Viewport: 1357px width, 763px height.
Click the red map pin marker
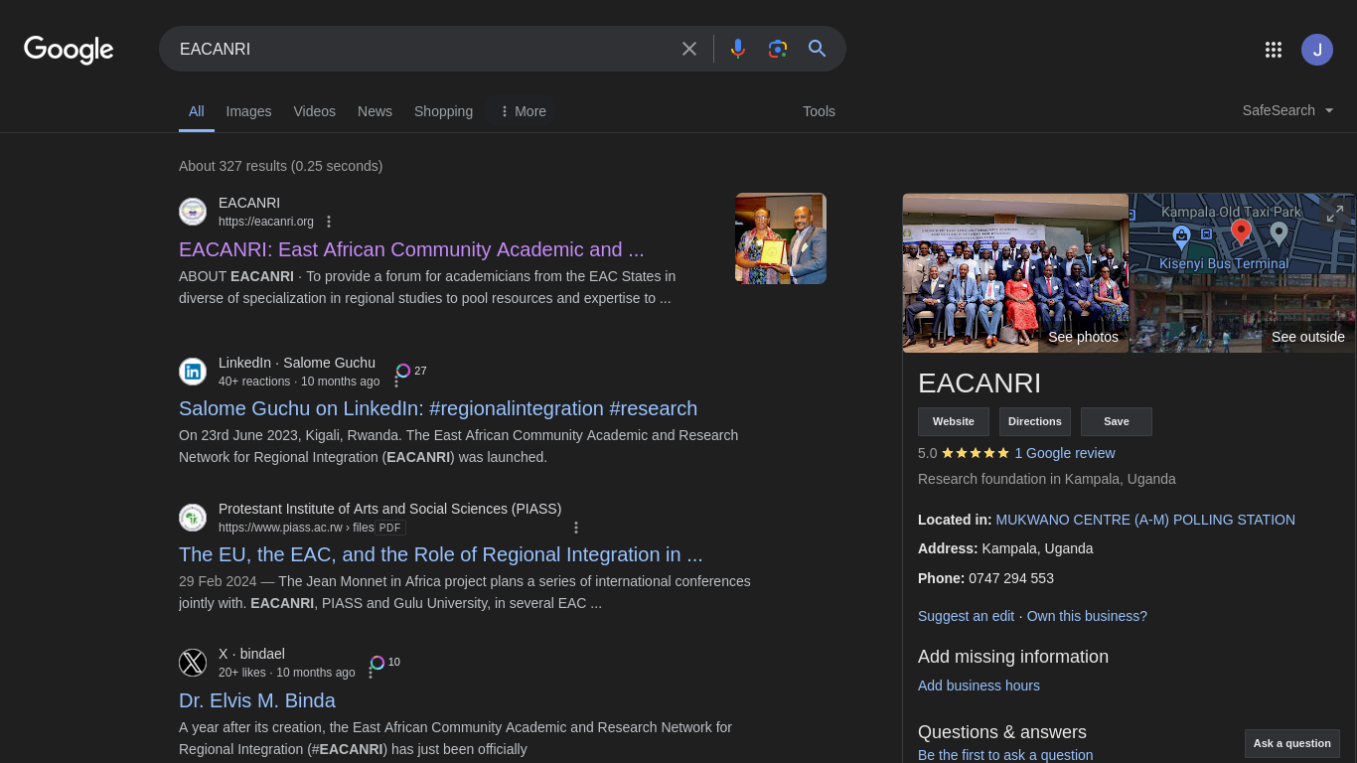click(1241, 232)
